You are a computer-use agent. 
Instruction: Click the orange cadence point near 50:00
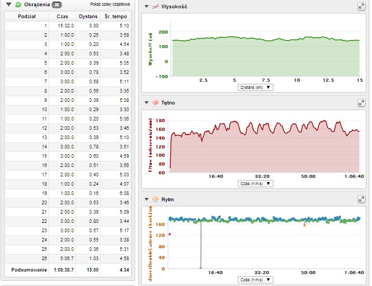point(304,225)
